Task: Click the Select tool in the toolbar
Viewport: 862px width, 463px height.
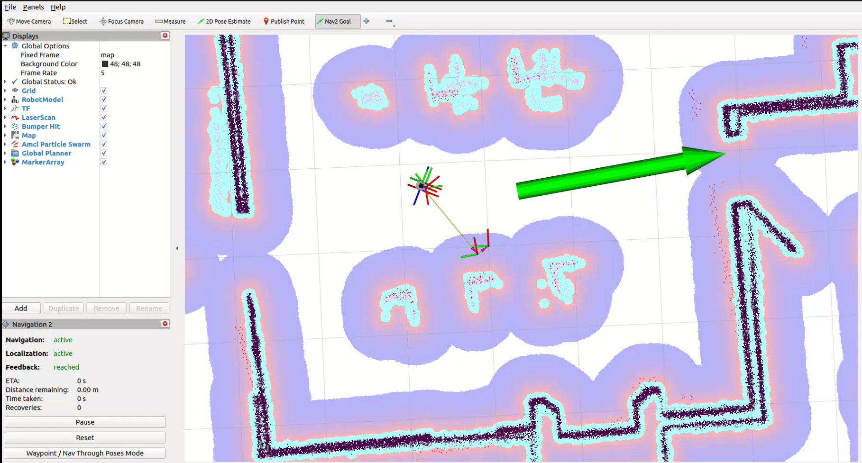Action: point(74,21)
